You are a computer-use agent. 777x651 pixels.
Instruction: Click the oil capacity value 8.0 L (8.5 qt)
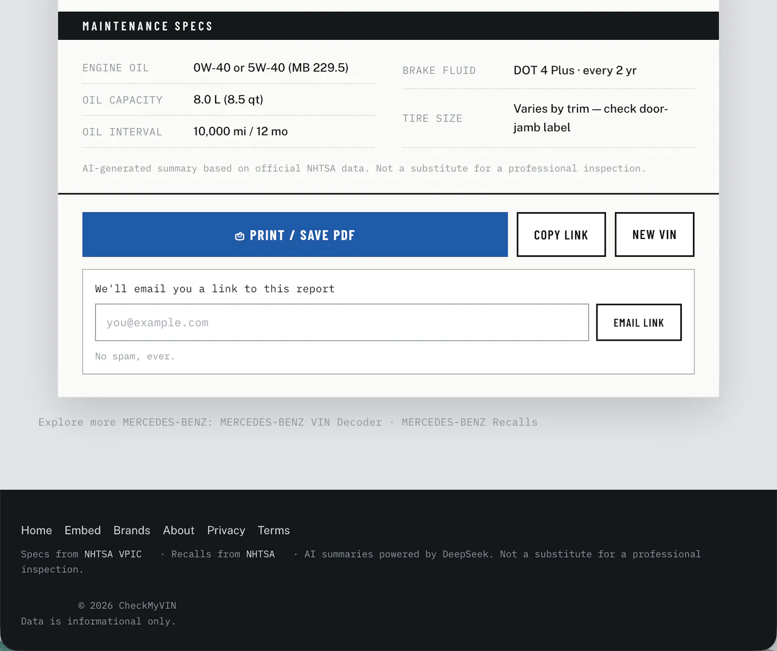click(x=228, y=100)
